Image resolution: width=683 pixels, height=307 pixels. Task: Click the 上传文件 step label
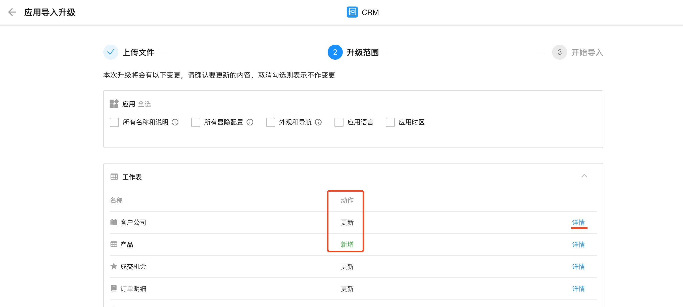click(138, 52)
